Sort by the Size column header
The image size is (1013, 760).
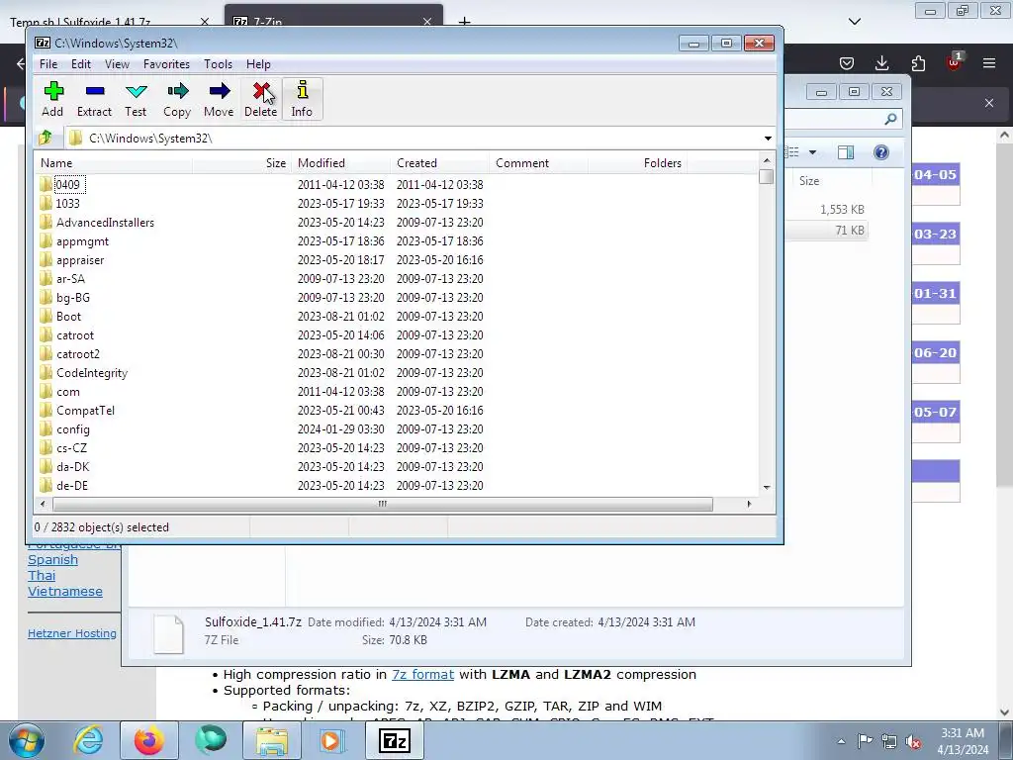tap(242, 163)
